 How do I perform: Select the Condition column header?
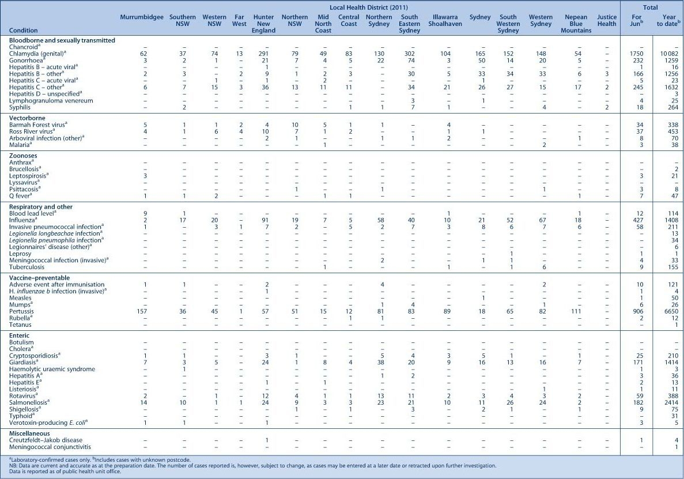click(x=23, y=31)
